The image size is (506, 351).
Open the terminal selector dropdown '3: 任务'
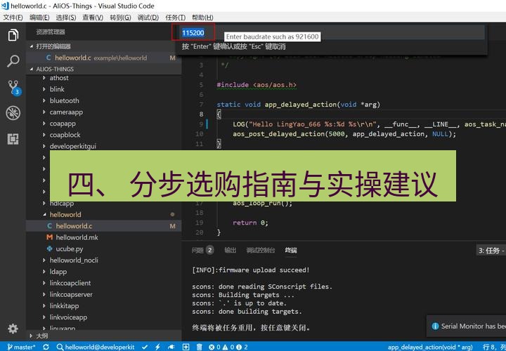coord(491,251)
